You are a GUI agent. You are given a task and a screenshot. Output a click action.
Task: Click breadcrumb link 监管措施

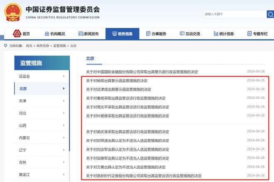click(x=60, y=46)
